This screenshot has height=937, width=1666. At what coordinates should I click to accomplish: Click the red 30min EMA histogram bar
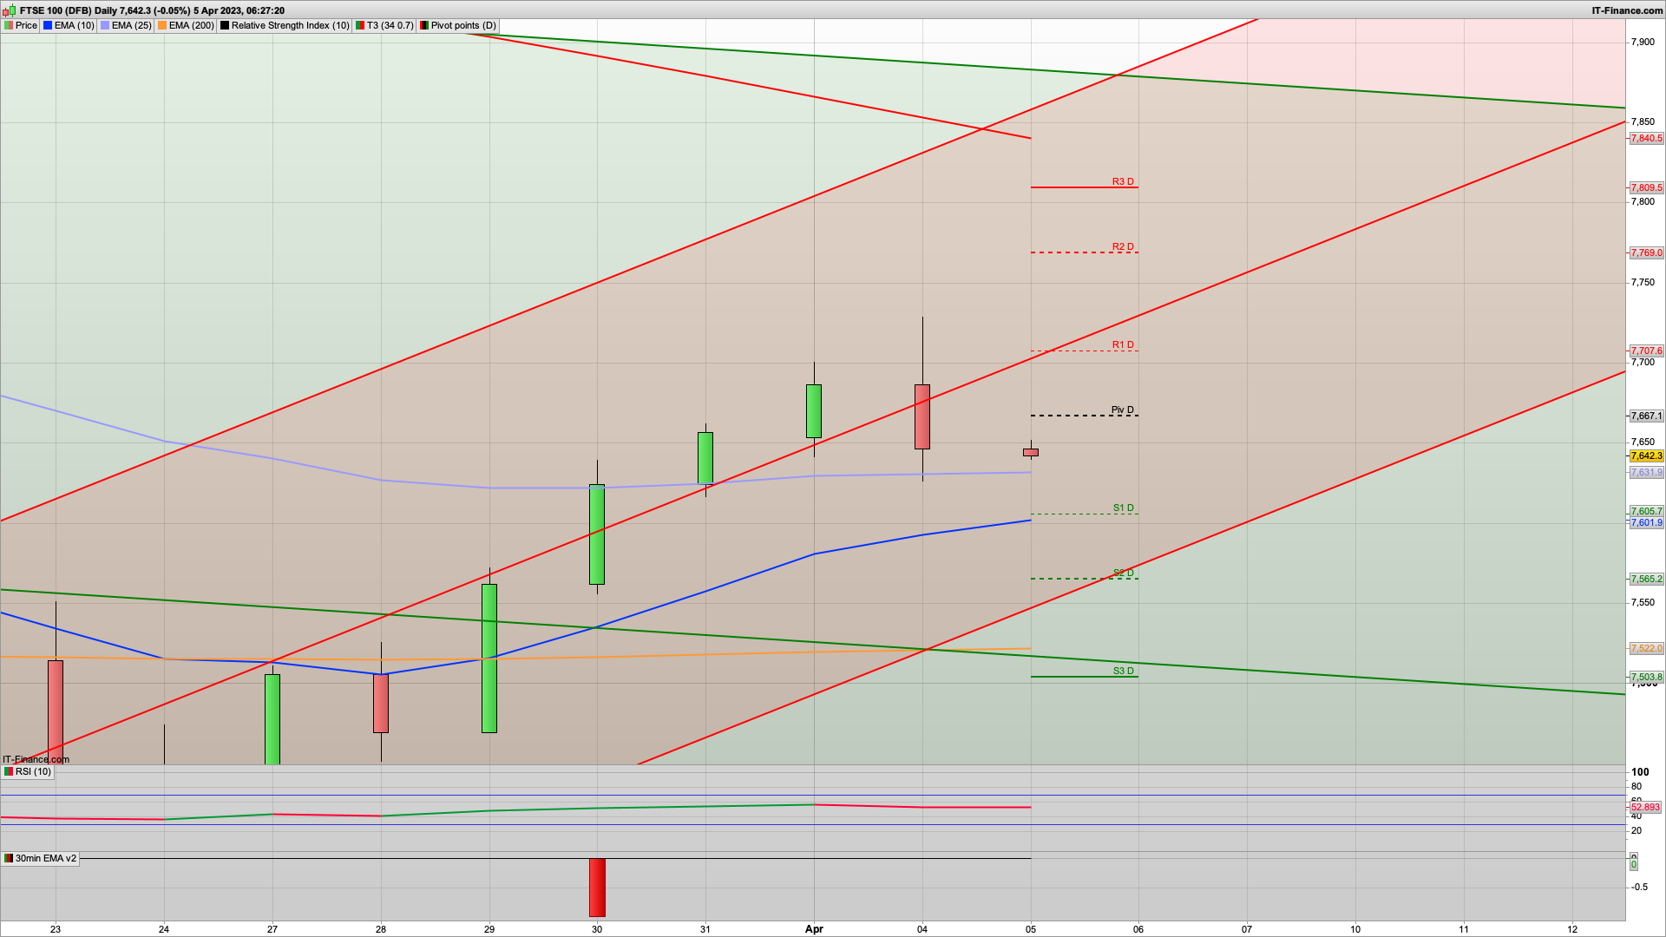point(597,887)
